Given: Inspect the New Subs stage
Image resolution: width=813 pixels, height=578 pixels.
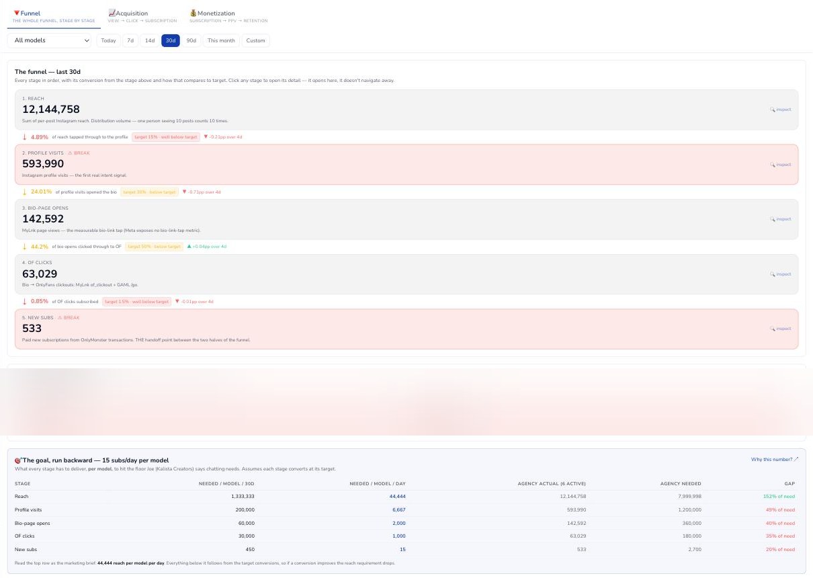Looking at the screenshot, I should tap(781, 329).
